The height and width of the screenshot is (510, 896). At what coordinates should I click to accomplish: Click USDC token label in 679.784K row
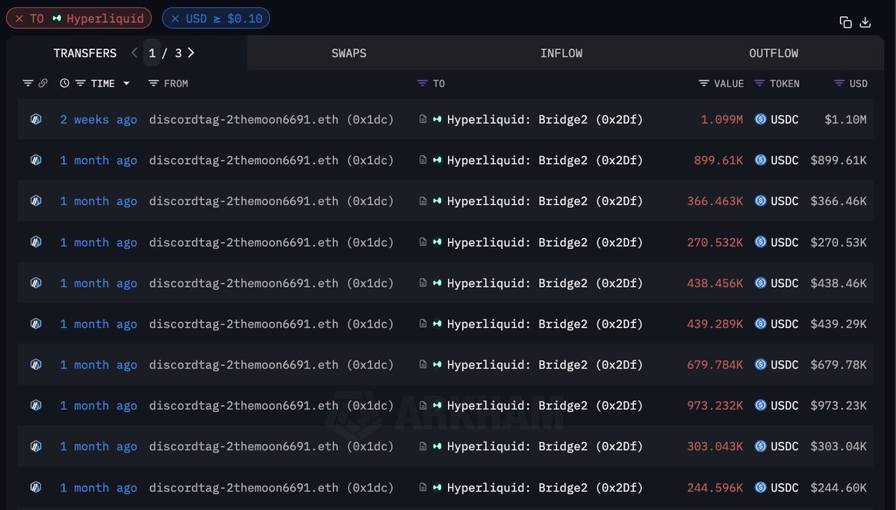pos(785,365)
